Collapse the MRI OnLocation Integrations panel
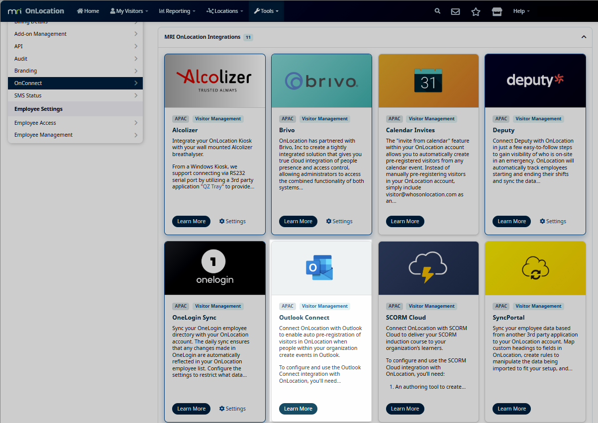This screenshot has height=423, width=598. (584, 37)
